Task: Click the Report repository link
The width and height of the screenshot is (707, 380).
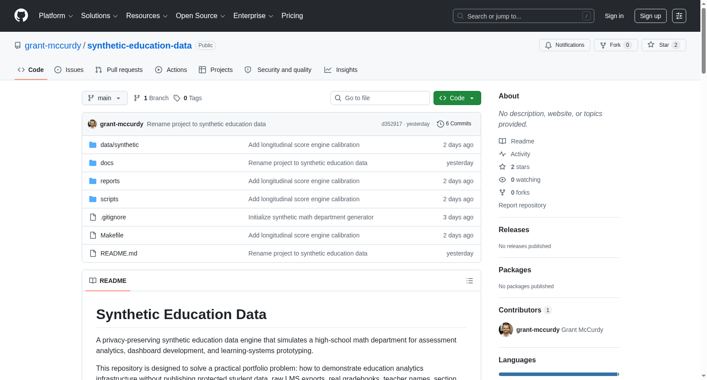Action: [522, 205]
